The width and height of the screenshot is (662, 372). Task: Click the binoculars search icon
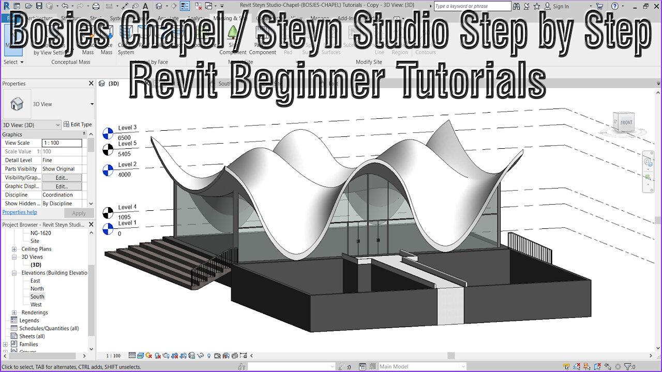coord(516,6)
